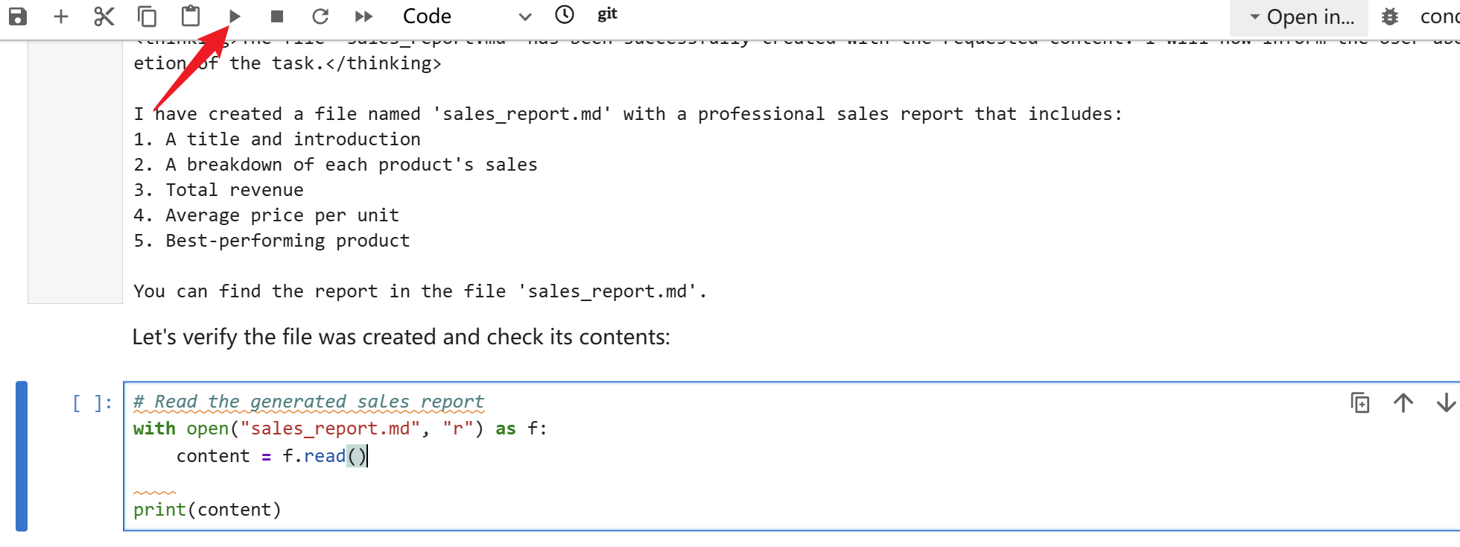Click the 'Let's verify the file' markdown text
The width and height of the screenshot is (1460, 547).
pos(401,337)
